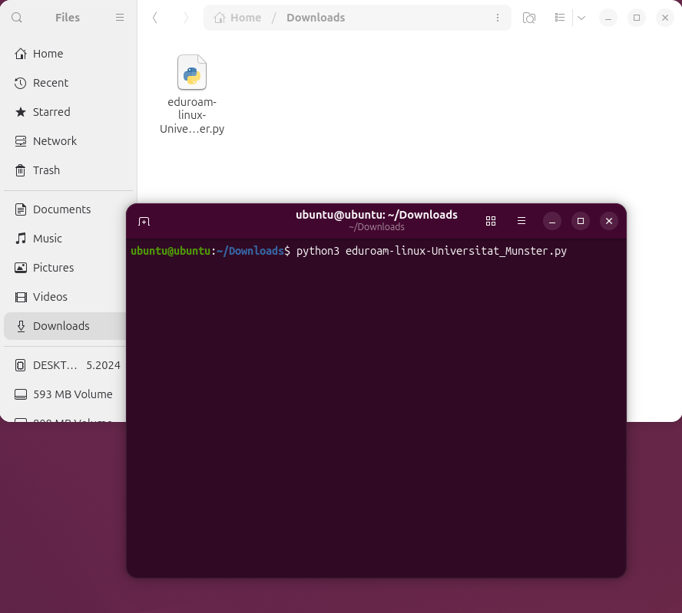Click Home in the path bar
The image size is (682, 613).
point(237,18)
